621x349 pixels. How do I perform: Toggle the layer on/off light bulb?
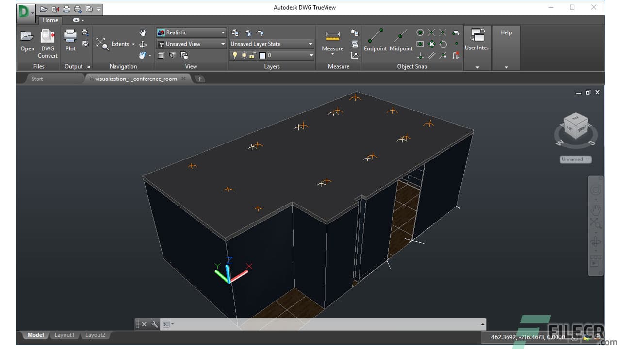[234, 55]
